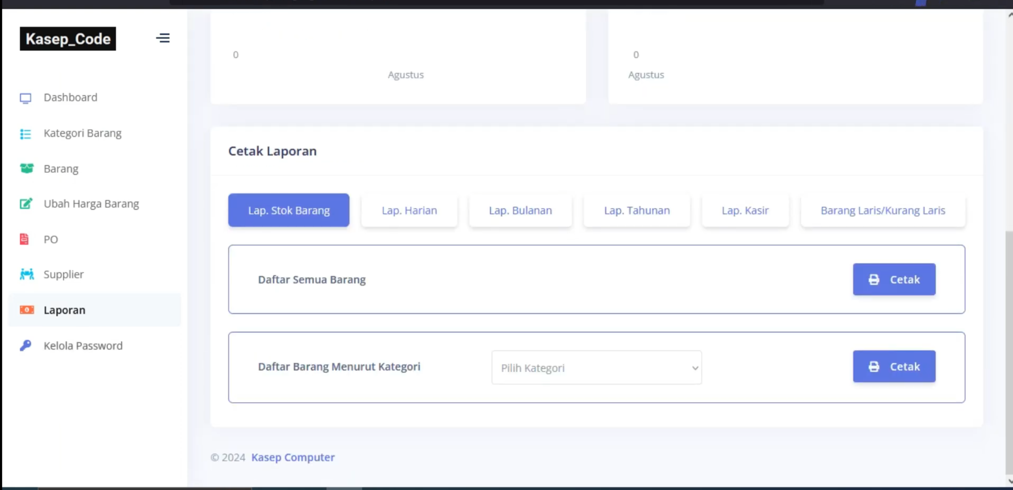Switch to the Lap. Bulanan tab

[520, 210]
